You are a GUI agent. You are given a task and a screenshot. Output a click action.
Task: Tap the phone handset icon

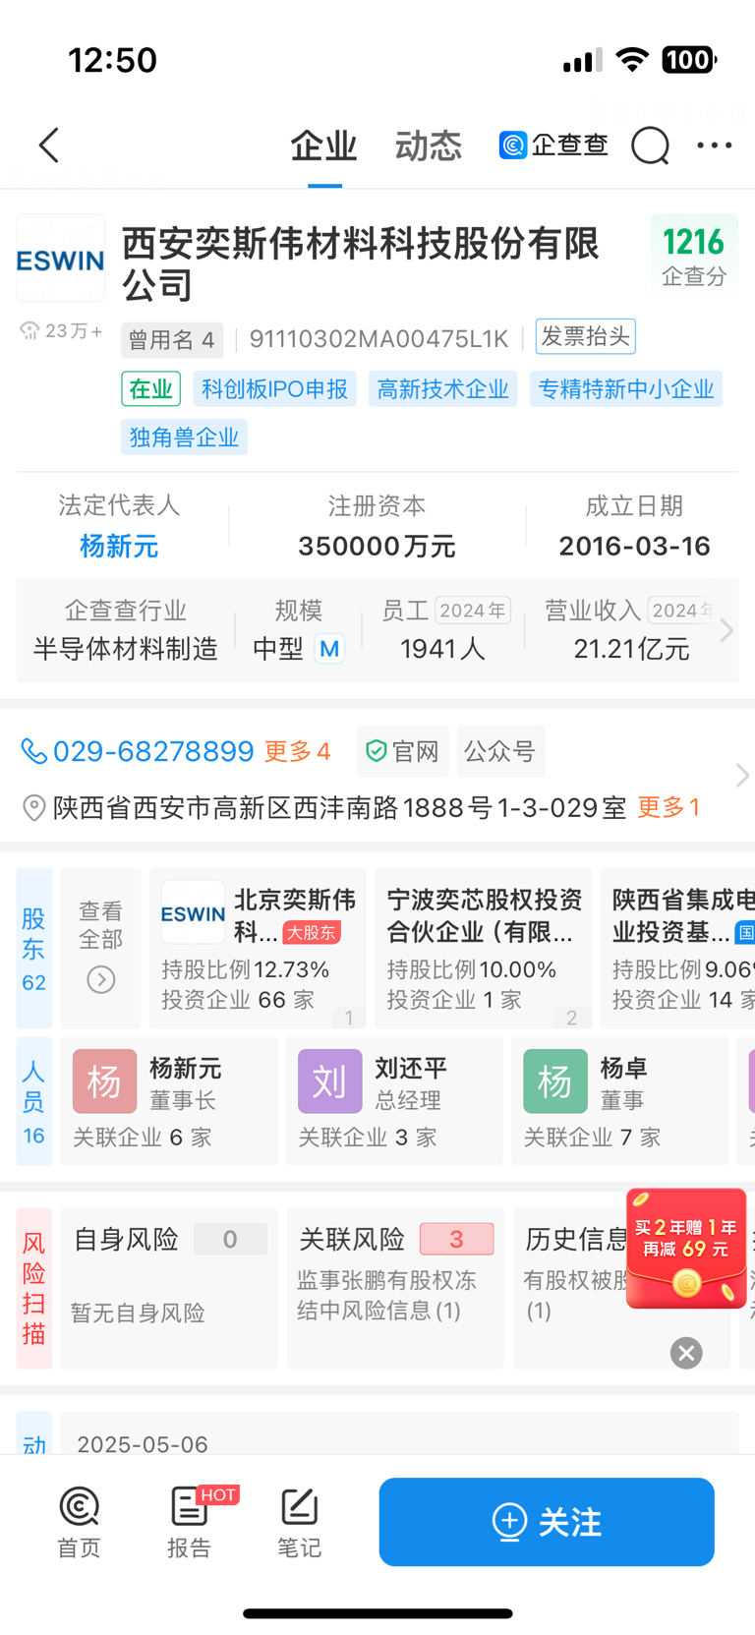click(33, 752)
